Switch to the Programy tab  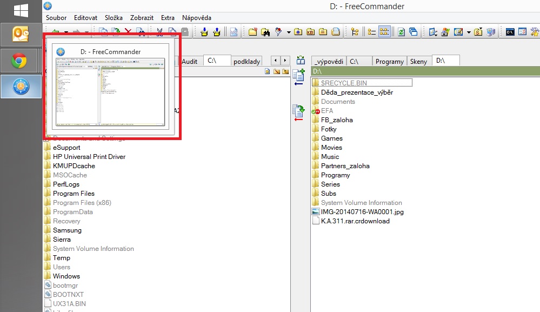(x=389, y=61)
